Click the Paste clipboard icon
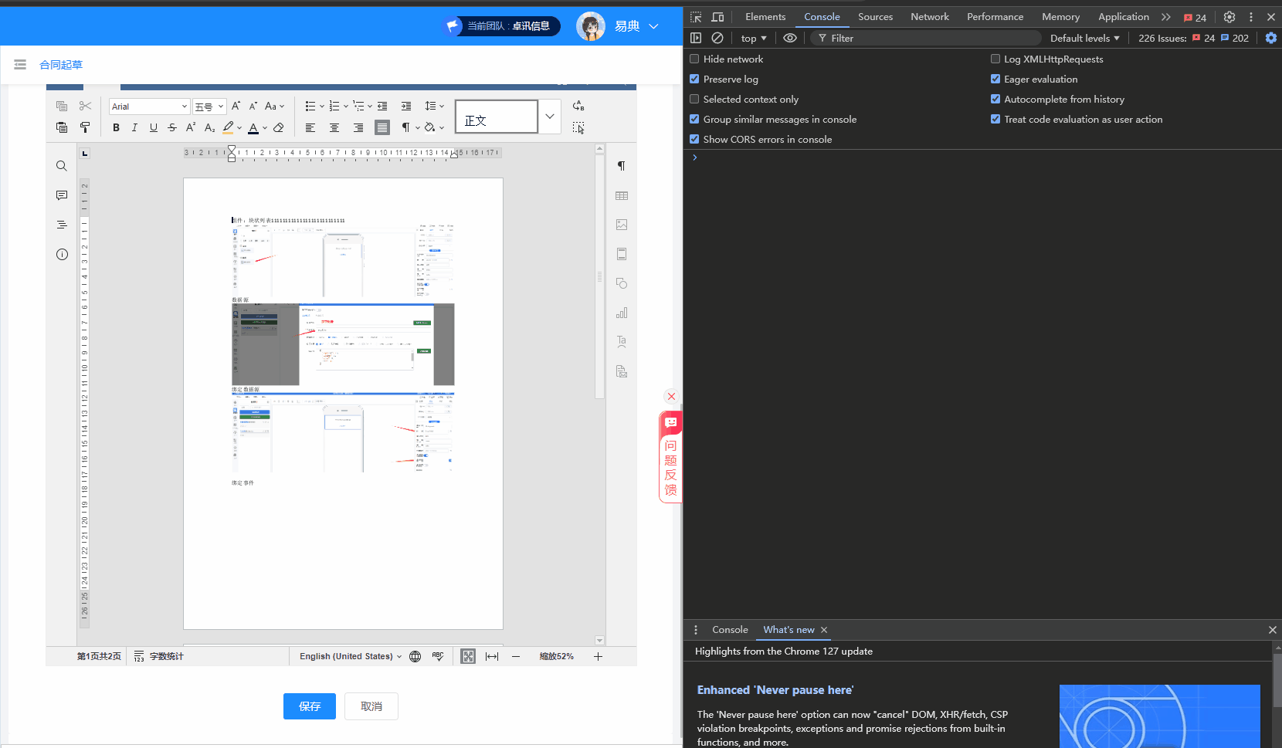 pos(62,127)
